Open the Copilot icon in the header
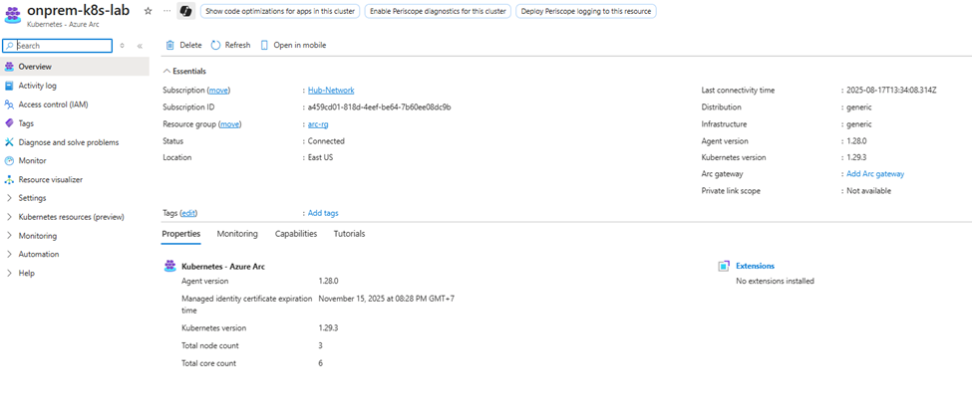 pos(186,11)
